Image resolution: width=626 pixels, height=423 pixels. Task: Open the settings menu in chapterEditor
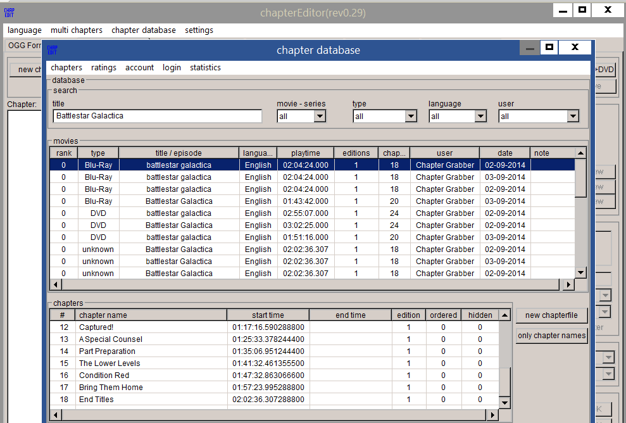[x=199, y=30]
